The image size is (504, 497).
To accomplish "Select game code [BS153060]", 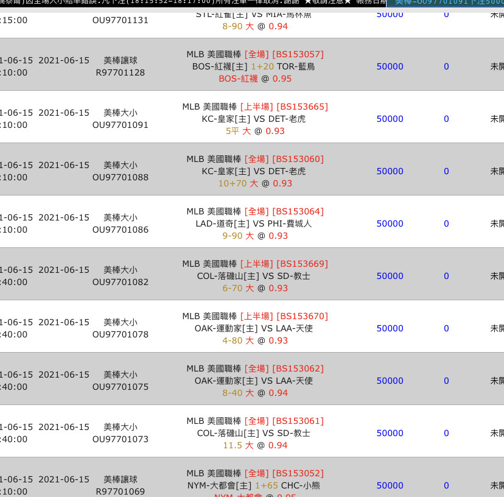I will tap(298, 159).
